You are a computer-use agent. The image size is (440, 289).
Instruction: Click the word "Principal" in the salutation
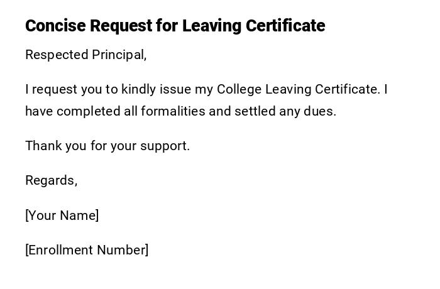tap(118, 55)
